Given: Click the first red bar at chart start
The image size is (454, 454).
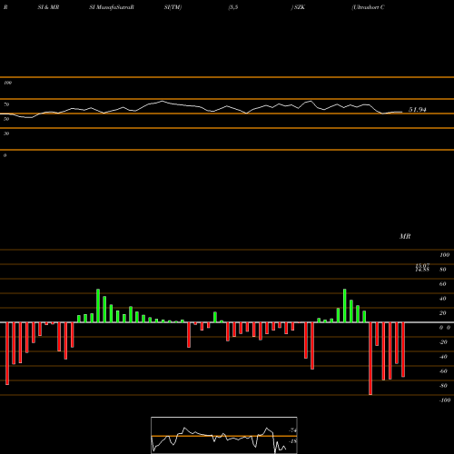Looking at the screenshot, I should (x=7, y=353).
